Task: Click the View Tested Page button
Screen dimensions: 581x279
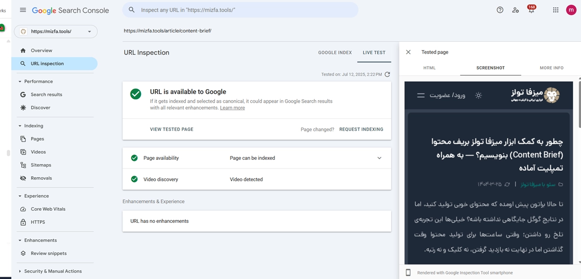Action: pyautogui.click(x=171, y=129)
